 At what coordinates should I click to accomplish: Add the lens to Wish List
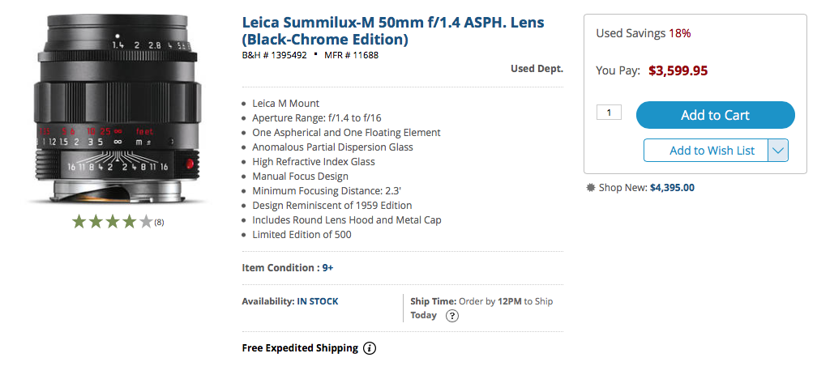706,151
